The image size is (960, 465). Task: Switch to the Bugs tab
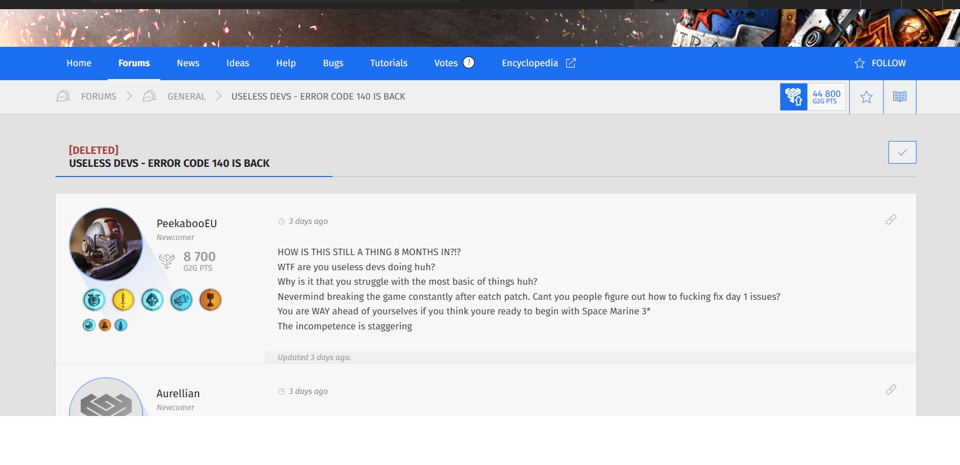pos(333,63)
